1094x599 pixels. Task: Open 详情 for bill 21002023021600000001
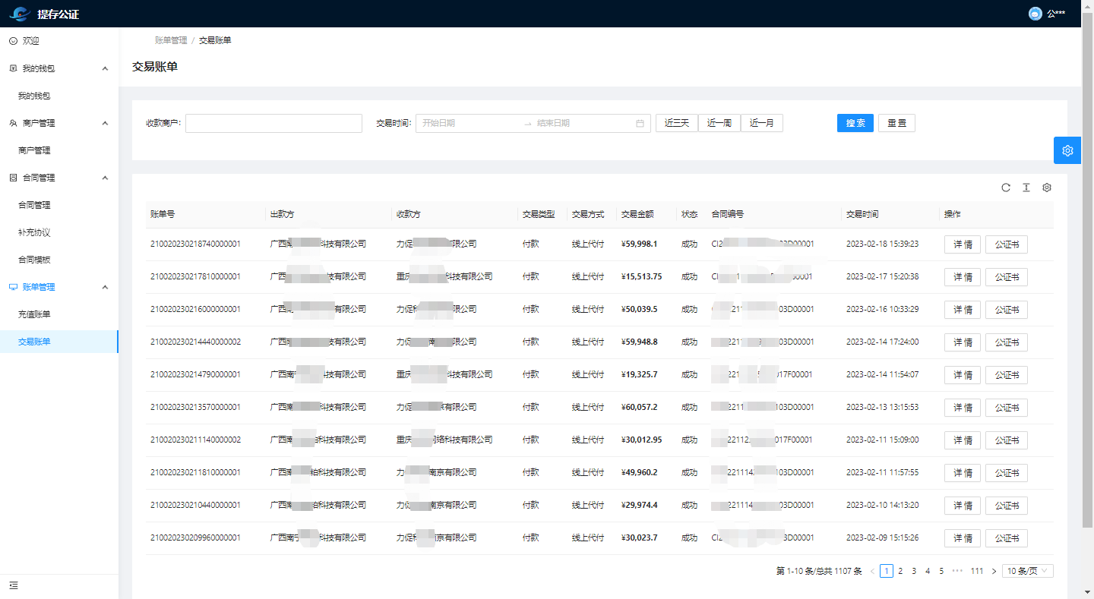tap(963, 310)
